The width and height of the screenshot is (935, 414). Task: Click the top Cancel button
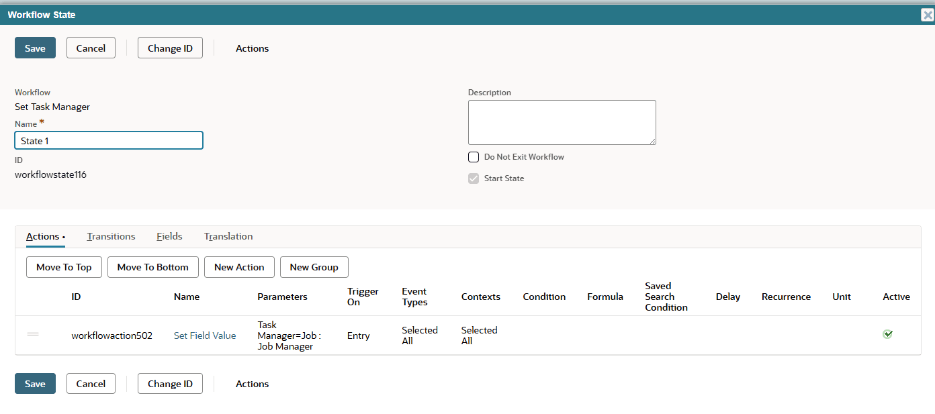91,48
